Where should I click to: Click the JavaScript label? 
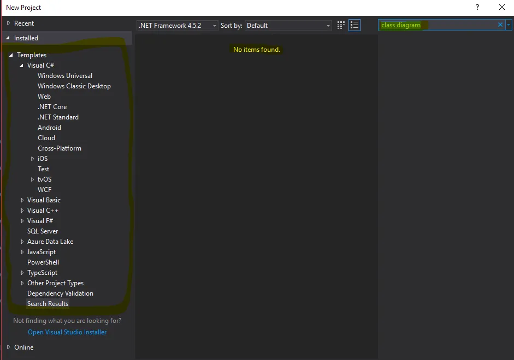pyautogui.click(x=42, y=252)
